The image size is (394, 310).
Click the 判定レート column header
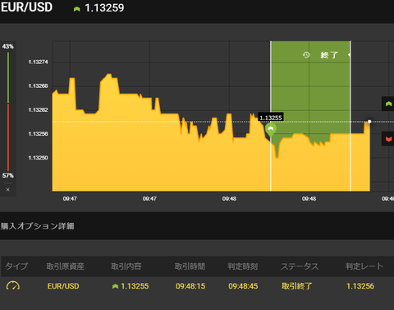pyautogui.click(x=364, y=266)
